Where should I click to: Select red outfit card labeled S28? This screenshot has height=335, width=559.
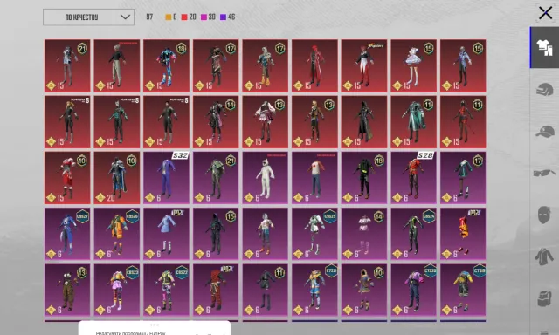click(413, 178)
